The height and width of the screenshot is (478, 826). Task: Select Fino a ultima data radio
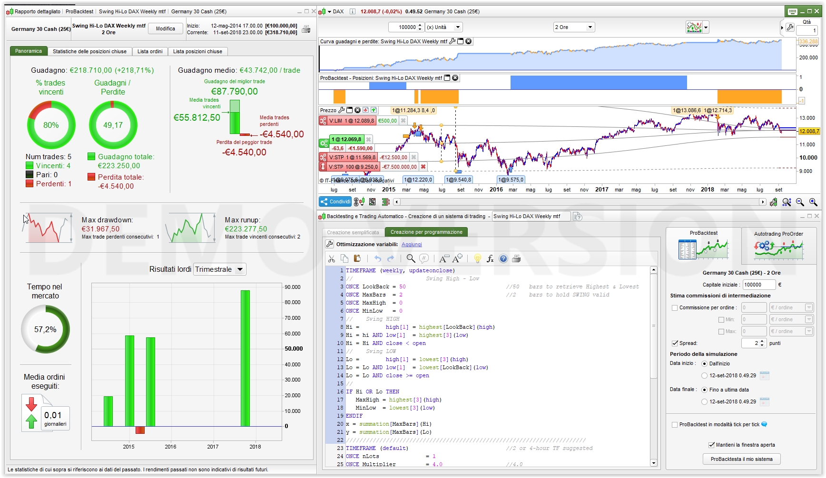tap(705, 390)
